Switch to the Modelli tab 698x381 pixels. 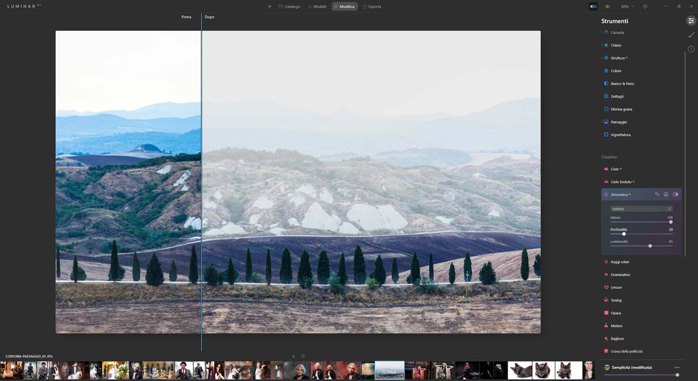pyautogui.click(x=317, y=6)
